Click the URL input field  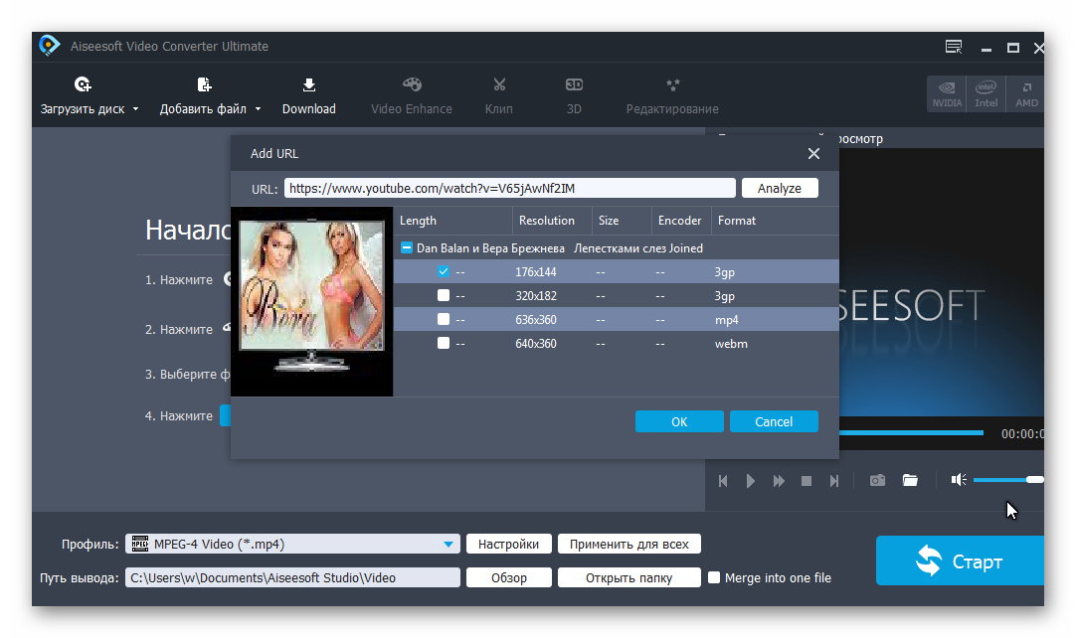pyautogui.click(x=509, y=188)
